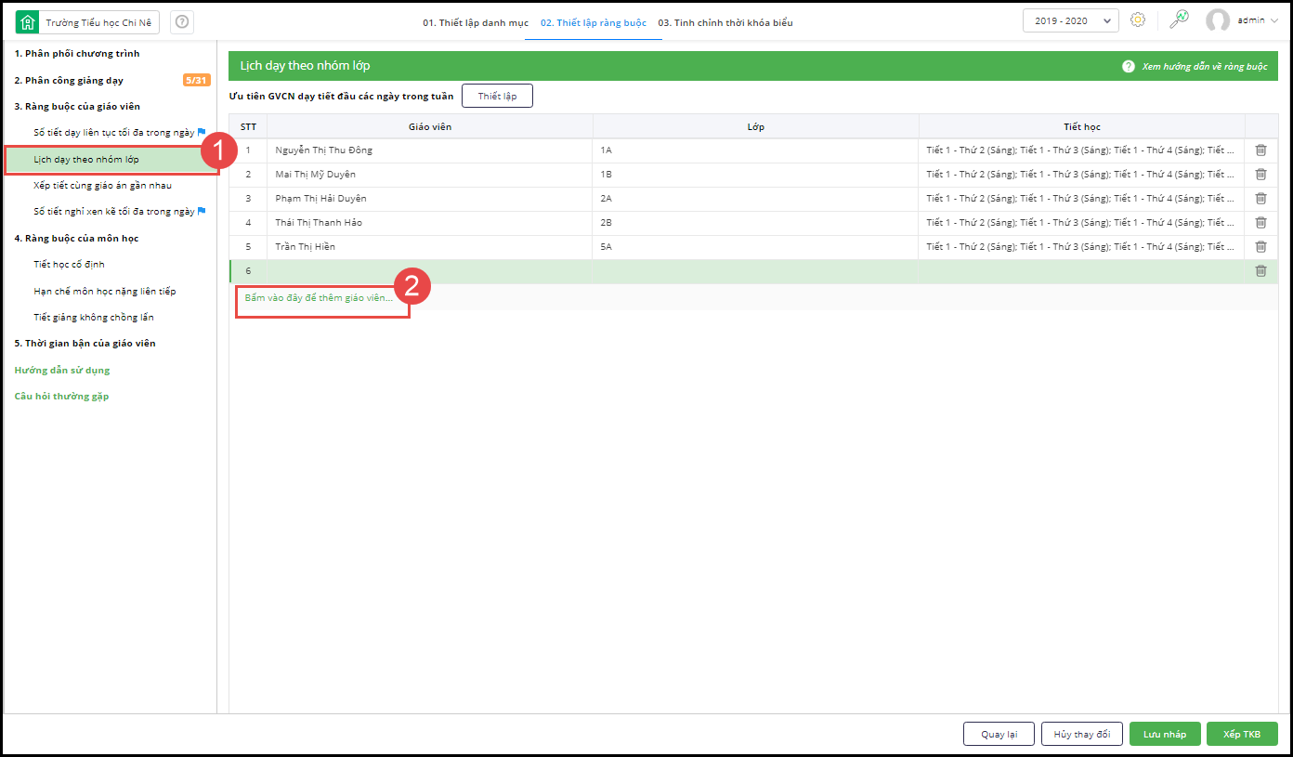Select 4. Ràng buộc của môn học

76,238
